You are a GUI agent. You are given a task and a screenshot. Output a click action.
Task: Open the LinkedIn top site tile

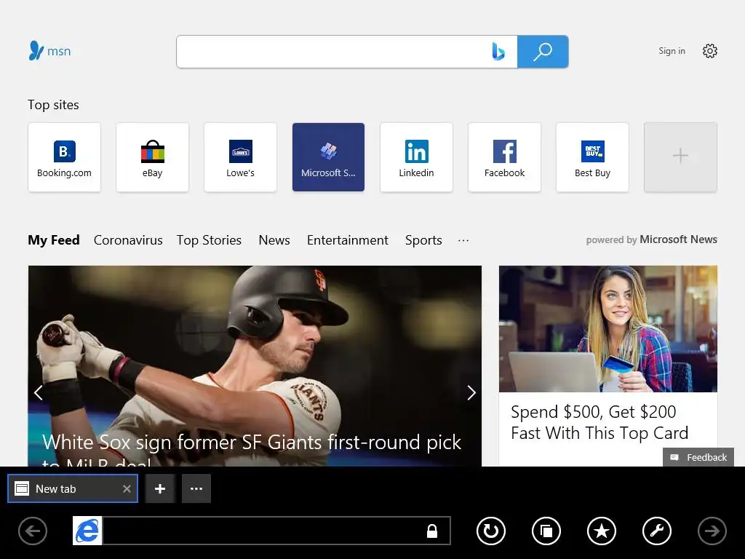pos(416,157)
